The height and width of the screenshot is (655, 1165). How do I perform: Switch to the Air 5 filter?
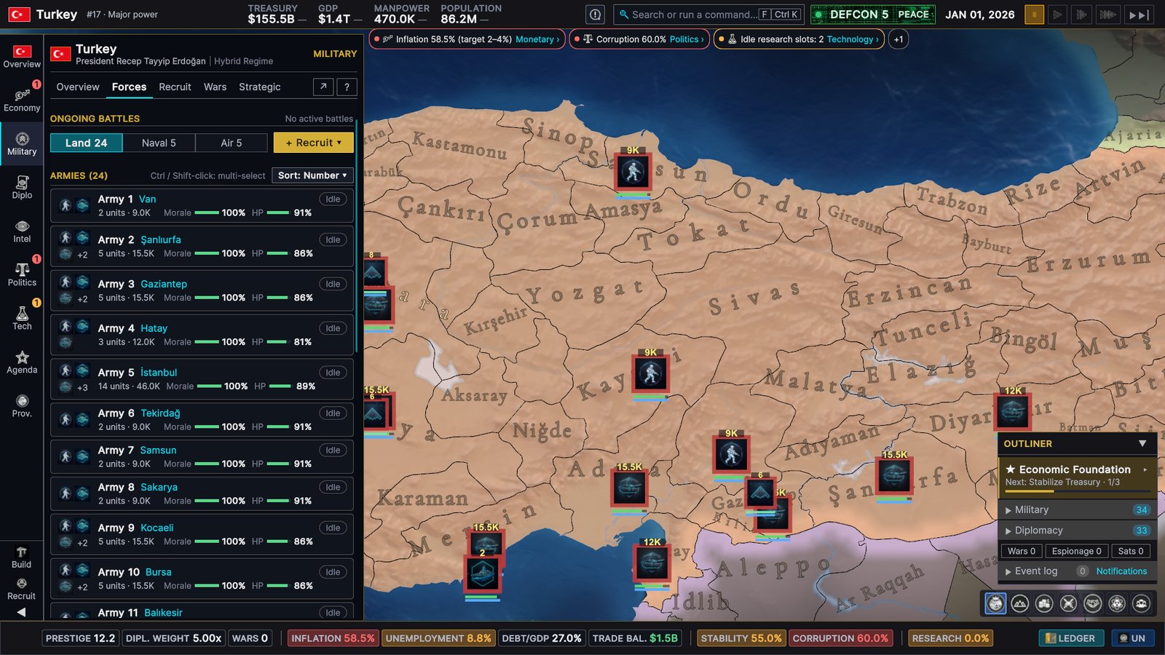pos(232,143)
